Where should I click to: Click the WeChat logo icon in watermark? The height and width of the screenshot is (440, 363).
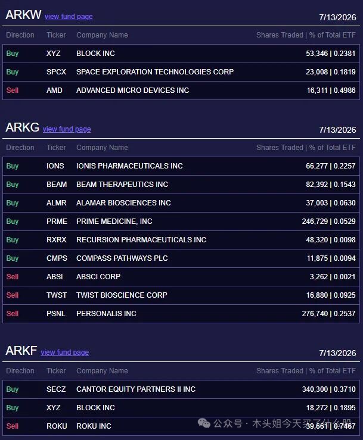204,423
